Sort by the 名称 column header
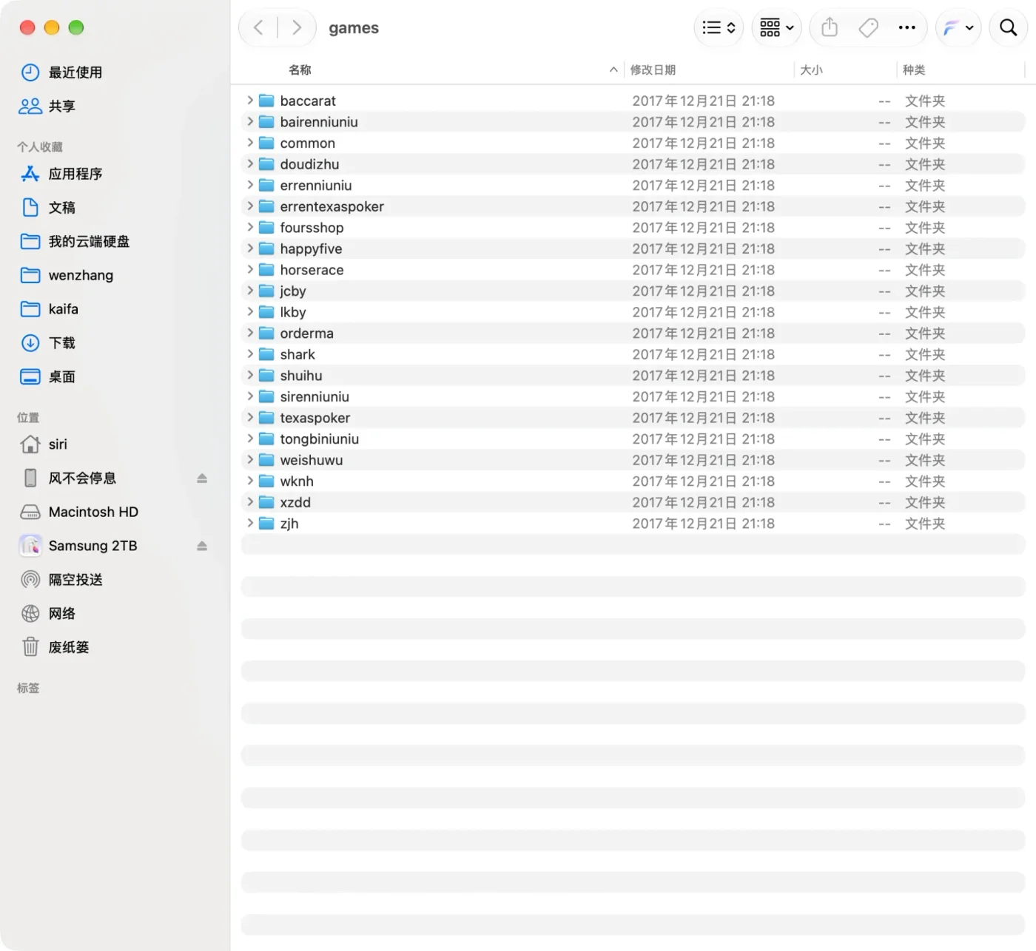 pyautogui.click(x=300, y=70)
